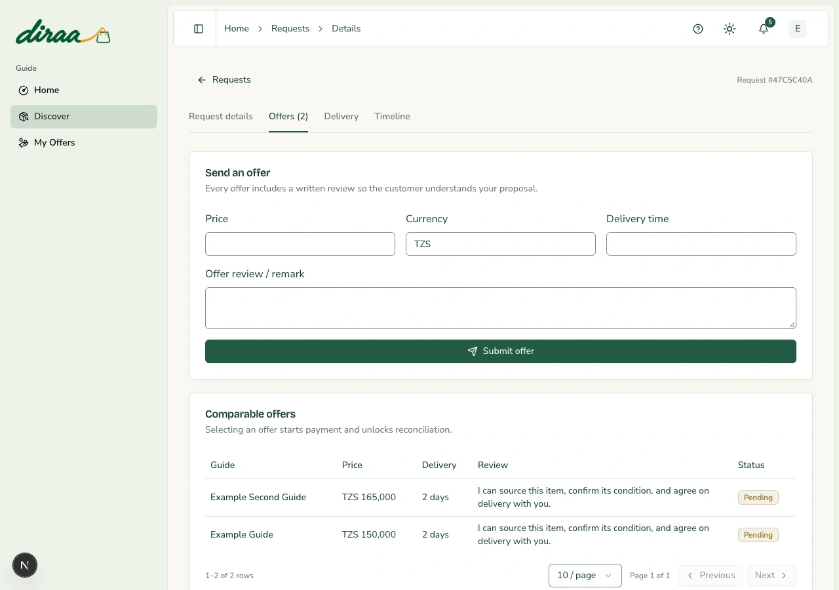Click the Offer review / remark textarea

pos(501,308)
